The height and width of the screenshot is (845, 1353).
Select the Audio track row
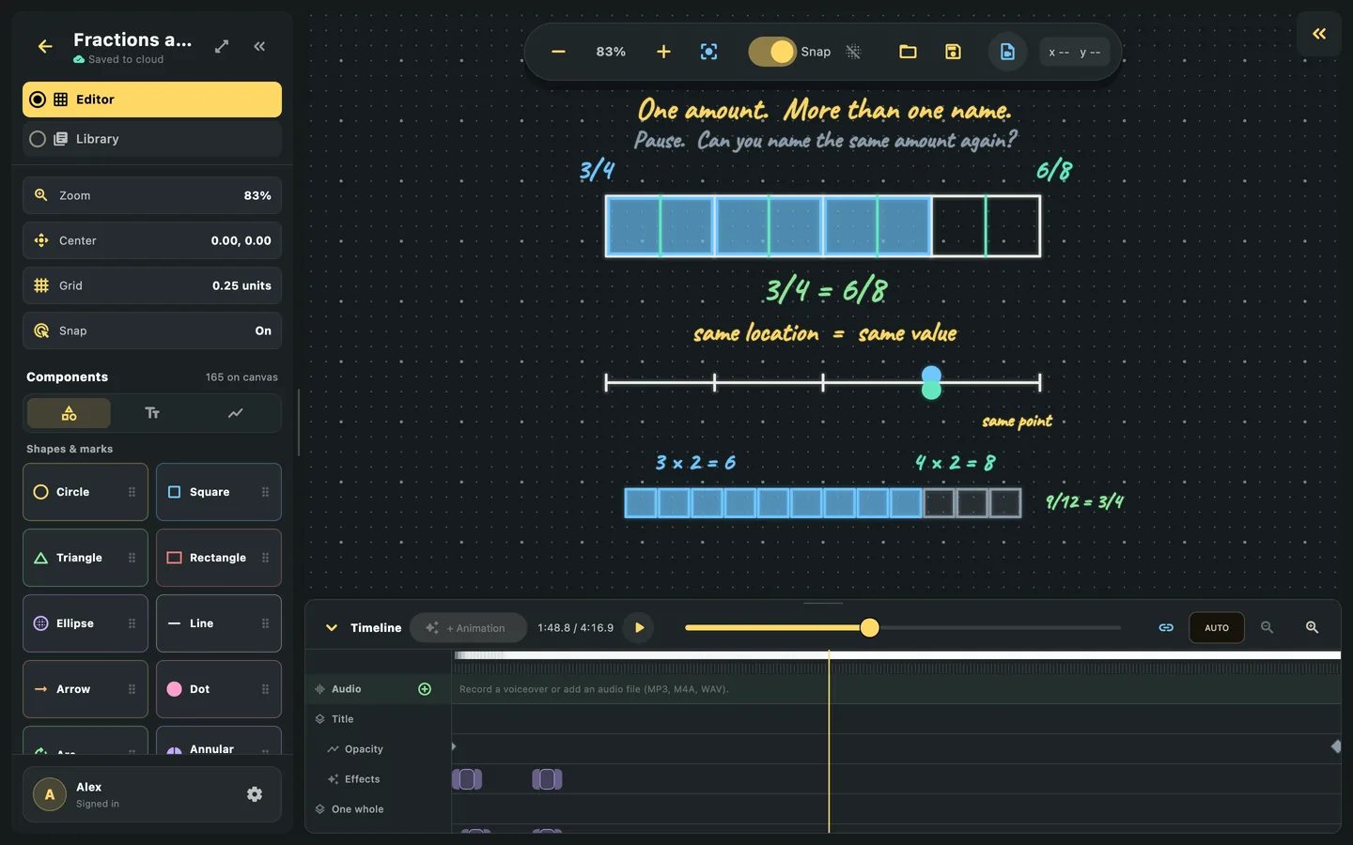pos(379,689)
